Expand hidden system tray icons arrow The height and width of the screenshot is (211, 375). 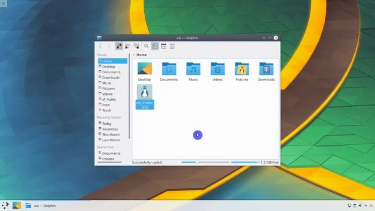366,206
